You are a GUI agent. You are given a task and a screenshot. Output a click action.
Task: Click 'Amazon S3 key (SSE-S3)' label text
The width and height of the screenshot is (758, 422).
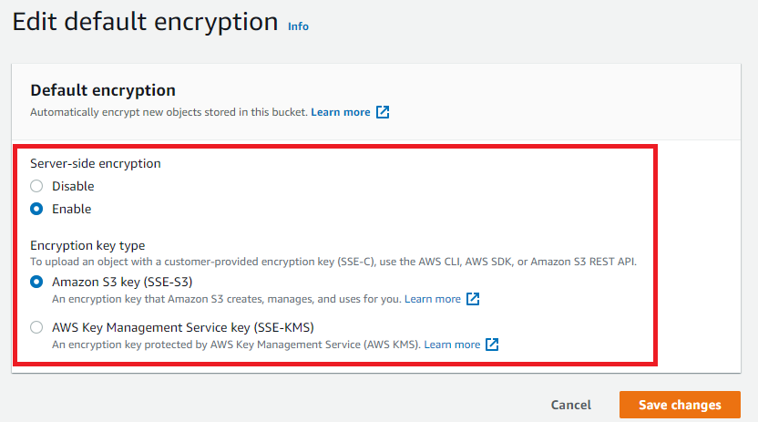pos(122,282)
